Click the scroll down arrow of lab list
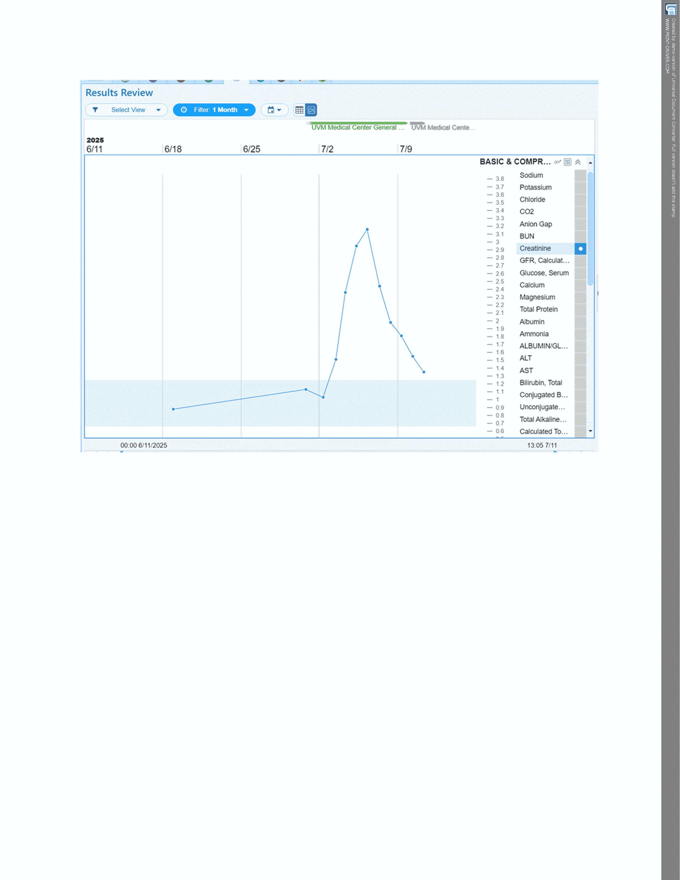The height and width of the screenshot is (880, 680). 590,431
